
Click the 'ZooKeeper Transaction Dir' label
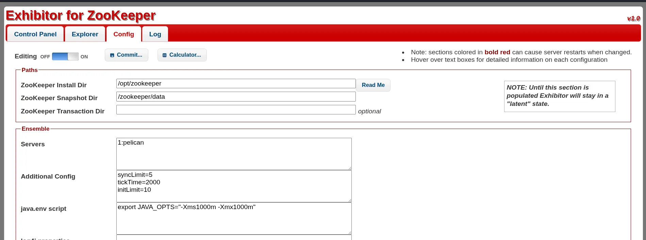coord(63,111)
